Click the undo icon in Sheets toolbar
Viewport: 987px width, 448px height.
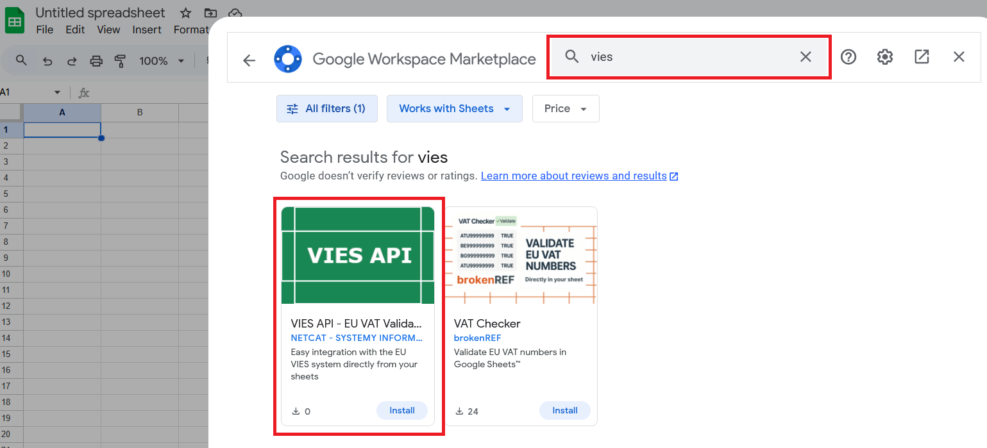tap(47, 61)
